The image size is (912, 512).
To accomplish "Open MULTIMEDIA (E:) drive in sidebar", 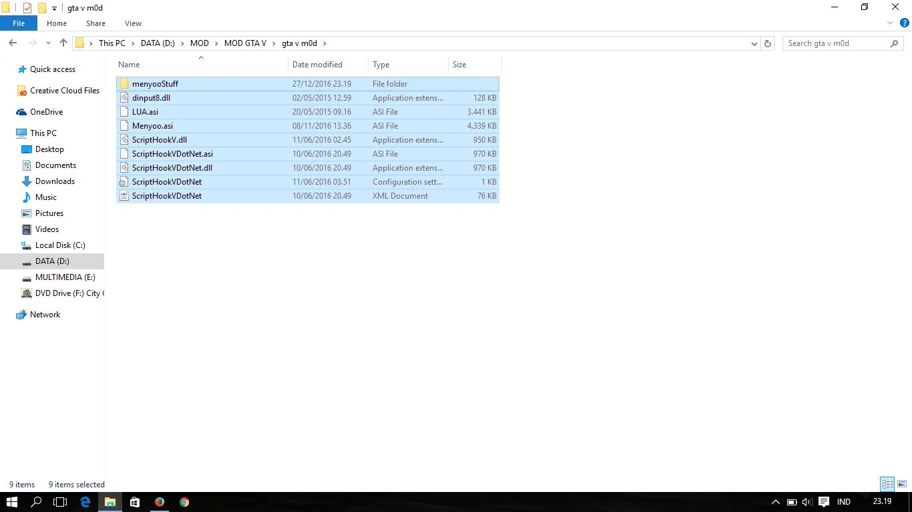I will (65, 277).
